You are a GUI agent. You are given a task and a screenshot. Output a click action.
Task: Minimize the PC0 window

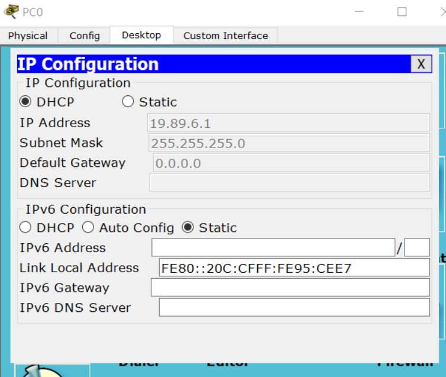(359, 12)
